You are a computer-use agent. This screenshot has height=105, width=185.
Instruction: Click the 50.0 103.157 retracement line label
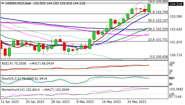pos(158,20)
